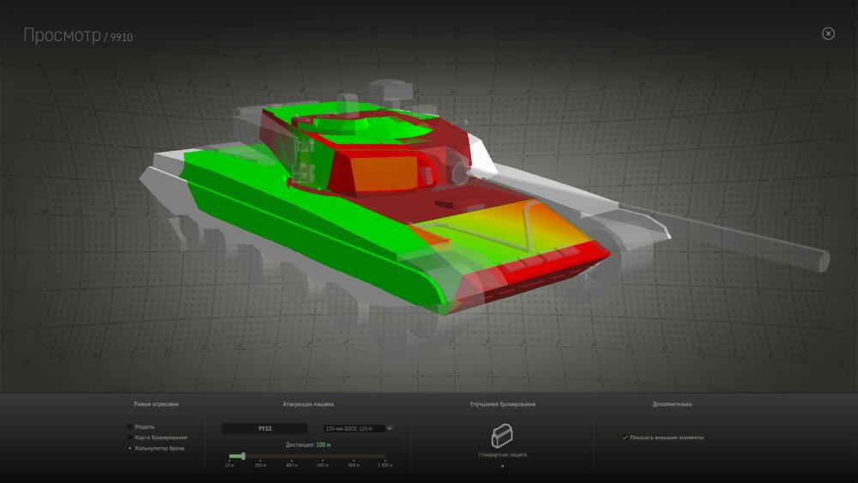Click the page indicator dot under Стандартная защита
This screenshot has width=858, height=483.
click(502, 466)
